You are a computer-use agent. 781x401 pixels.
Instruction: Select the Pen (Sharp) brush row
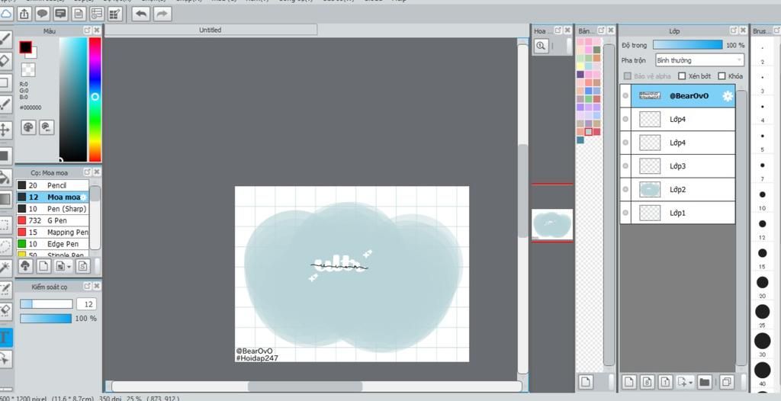click(x=53, y=209)
